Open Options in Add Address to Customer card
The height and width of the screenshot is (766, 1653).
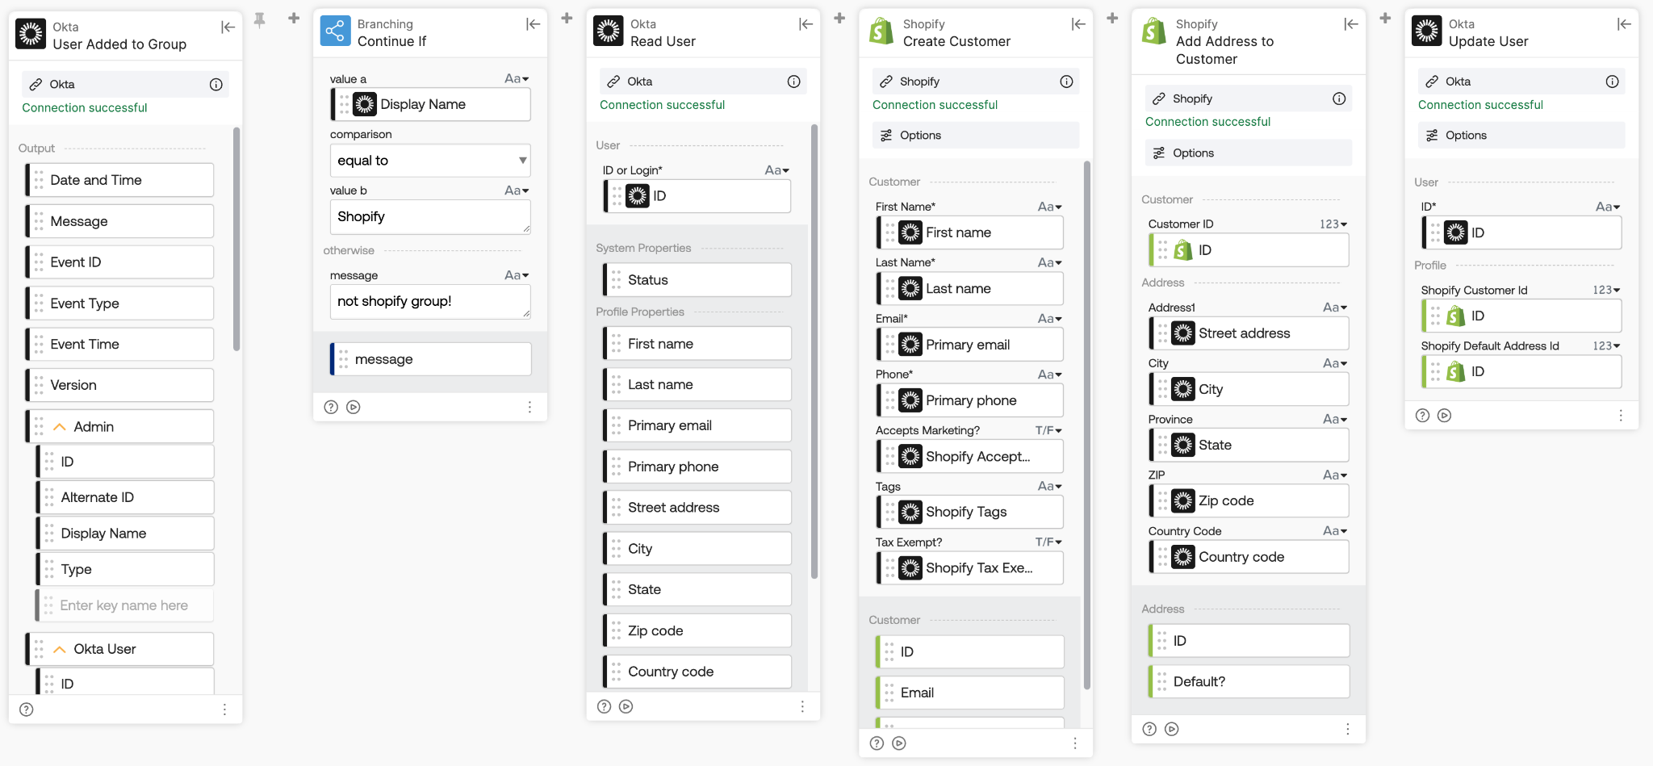1248,153
